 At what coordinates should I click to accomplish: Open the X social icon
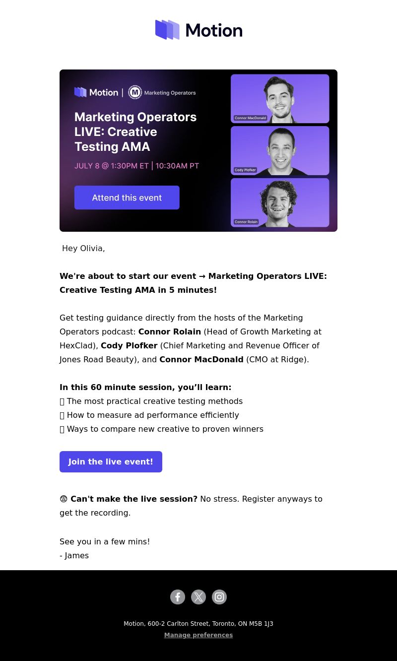click(198, 597)
